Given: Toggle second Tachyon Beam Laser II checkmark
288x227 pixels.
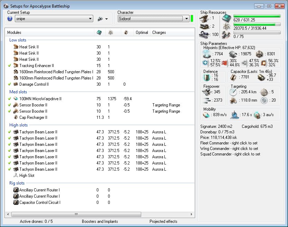Looking at the screenshot, I should pyautogui.click(x=10, y=138).
